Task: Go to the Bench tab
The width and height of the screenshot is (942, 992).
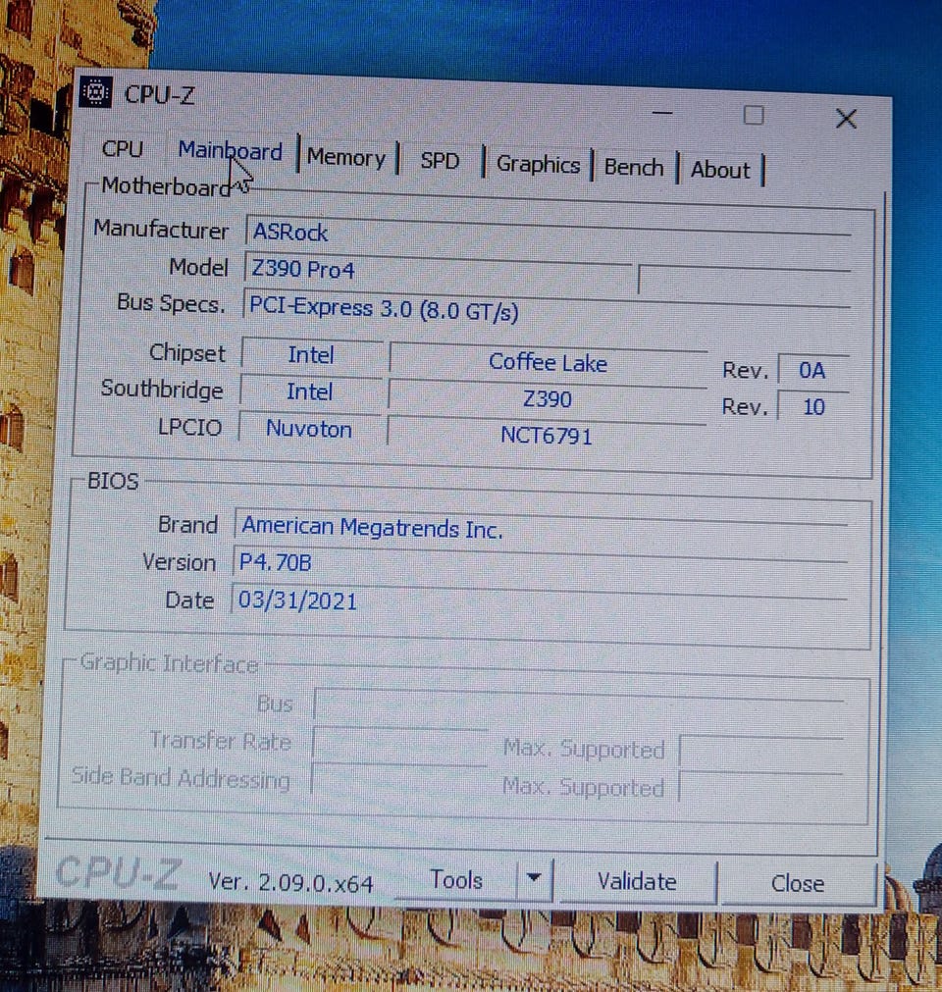Action: tap(633, 168)
